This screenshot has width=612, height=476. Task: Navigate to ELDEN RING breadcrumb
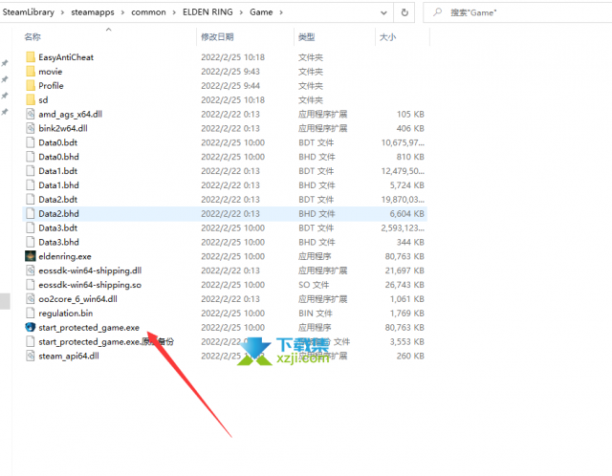click(x=208, y=12)
